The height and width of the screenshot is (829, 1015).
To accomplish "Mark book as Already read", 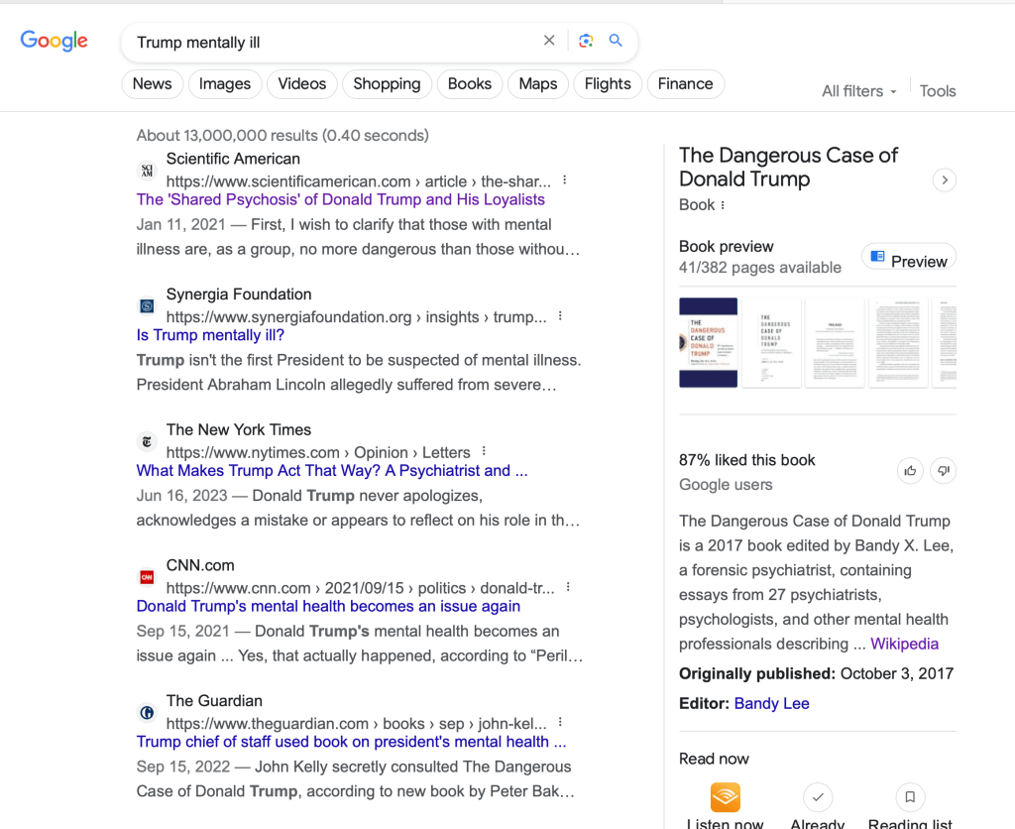I will (818, 797).
